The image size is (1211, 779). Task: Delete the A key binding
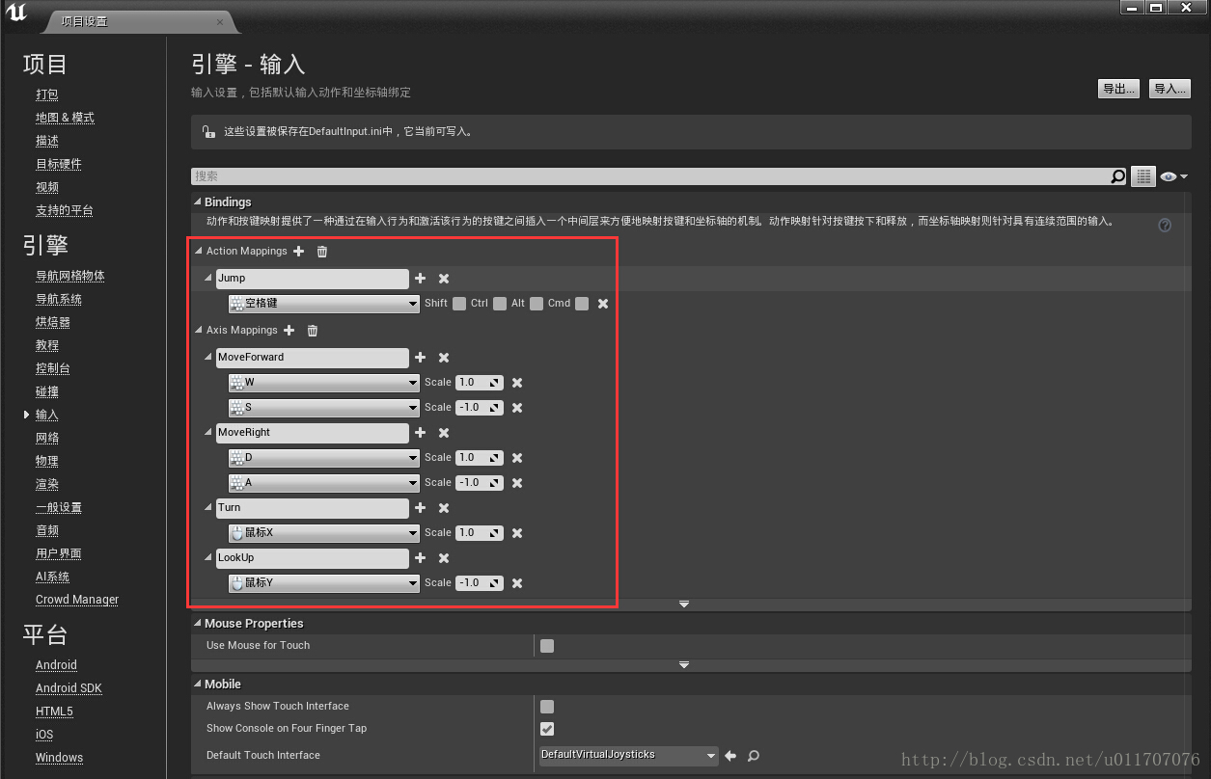coord(517,483)
